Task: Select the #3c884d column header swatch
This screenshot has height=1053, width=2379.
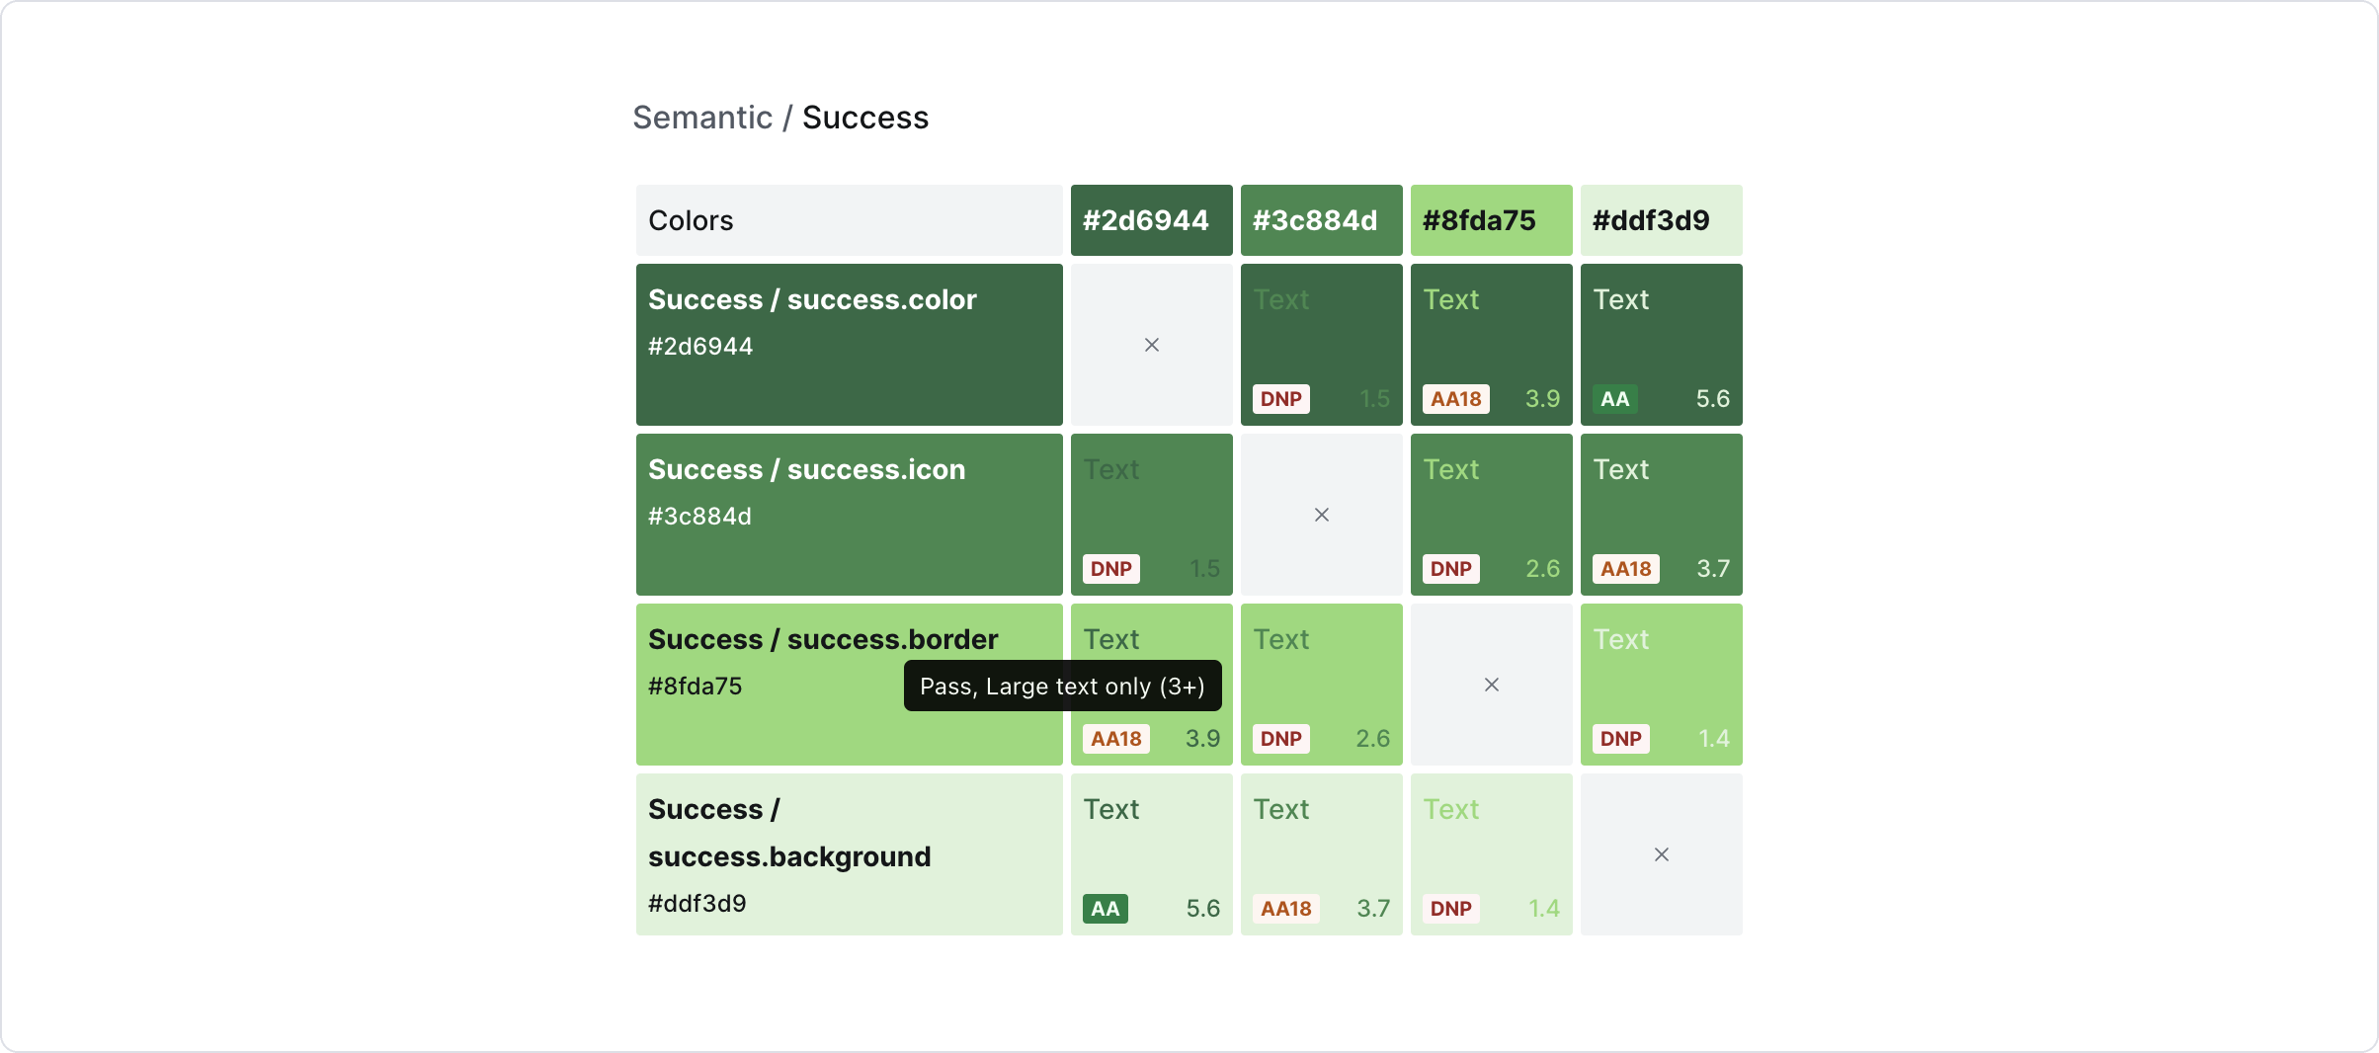Action: click(1321, 220)
